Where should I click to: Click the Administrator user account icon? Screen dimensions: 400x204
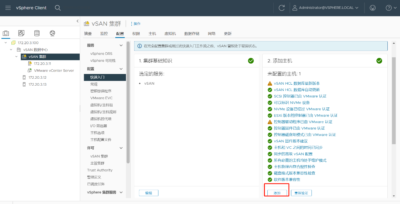click(x=294, y=8)
